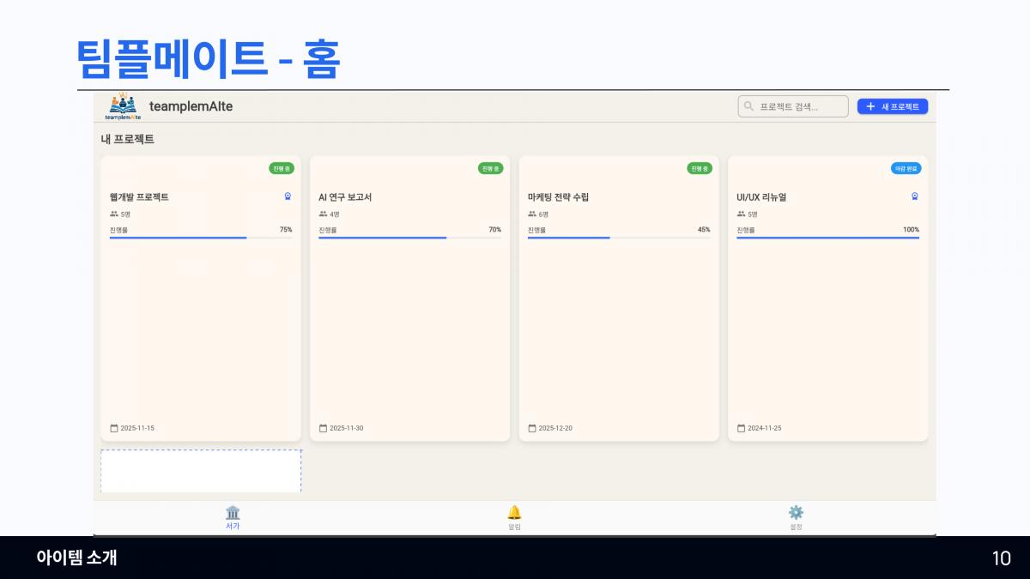Click the members icon on AI 연구 보고서 card

323,214
